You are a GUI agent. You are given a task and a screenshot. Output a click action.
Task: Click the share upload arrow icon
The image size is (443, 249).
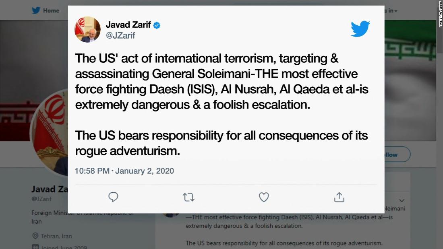click(x=339, y=197)
